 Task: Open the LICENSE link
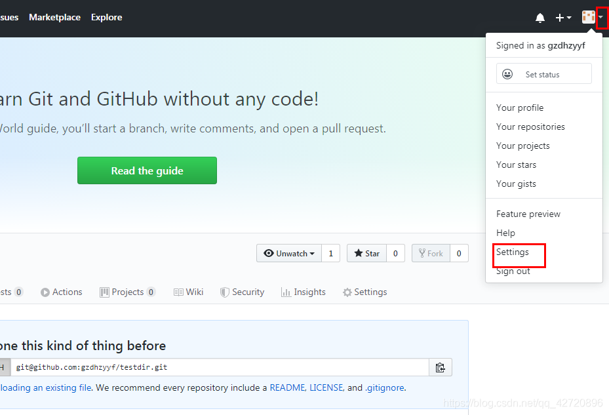[326, 387]
